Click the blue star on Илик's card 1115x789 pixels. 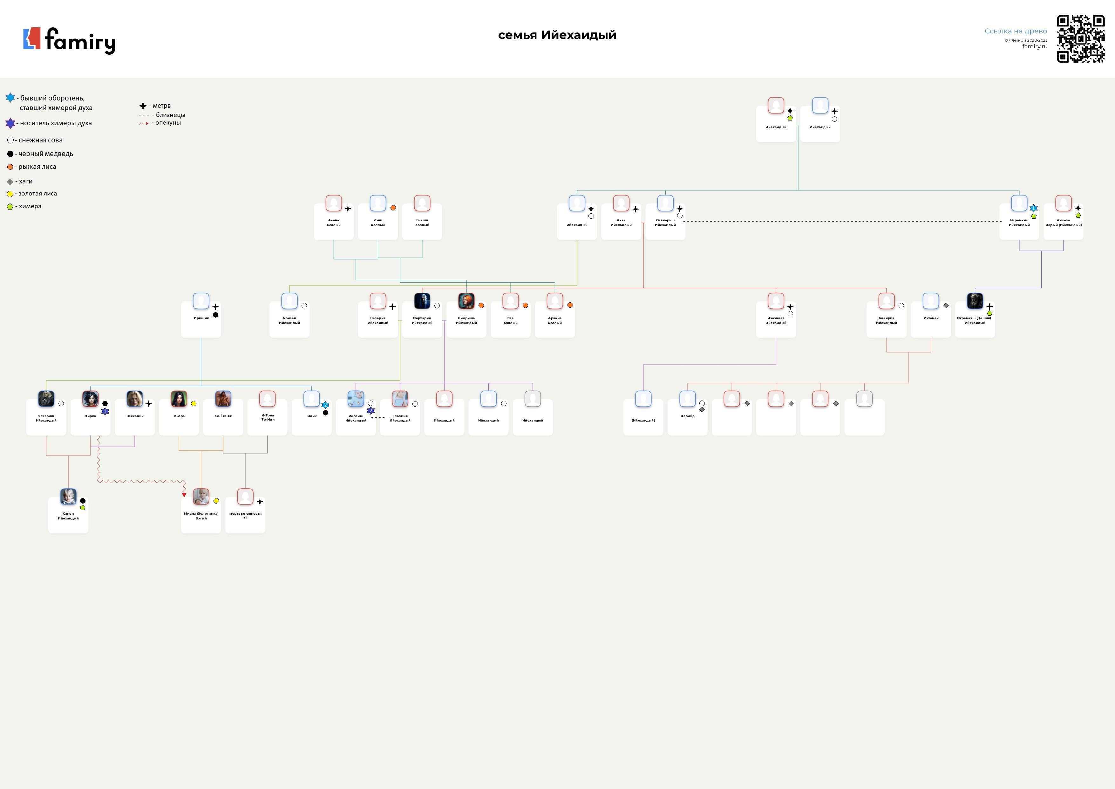click(325, 405)
